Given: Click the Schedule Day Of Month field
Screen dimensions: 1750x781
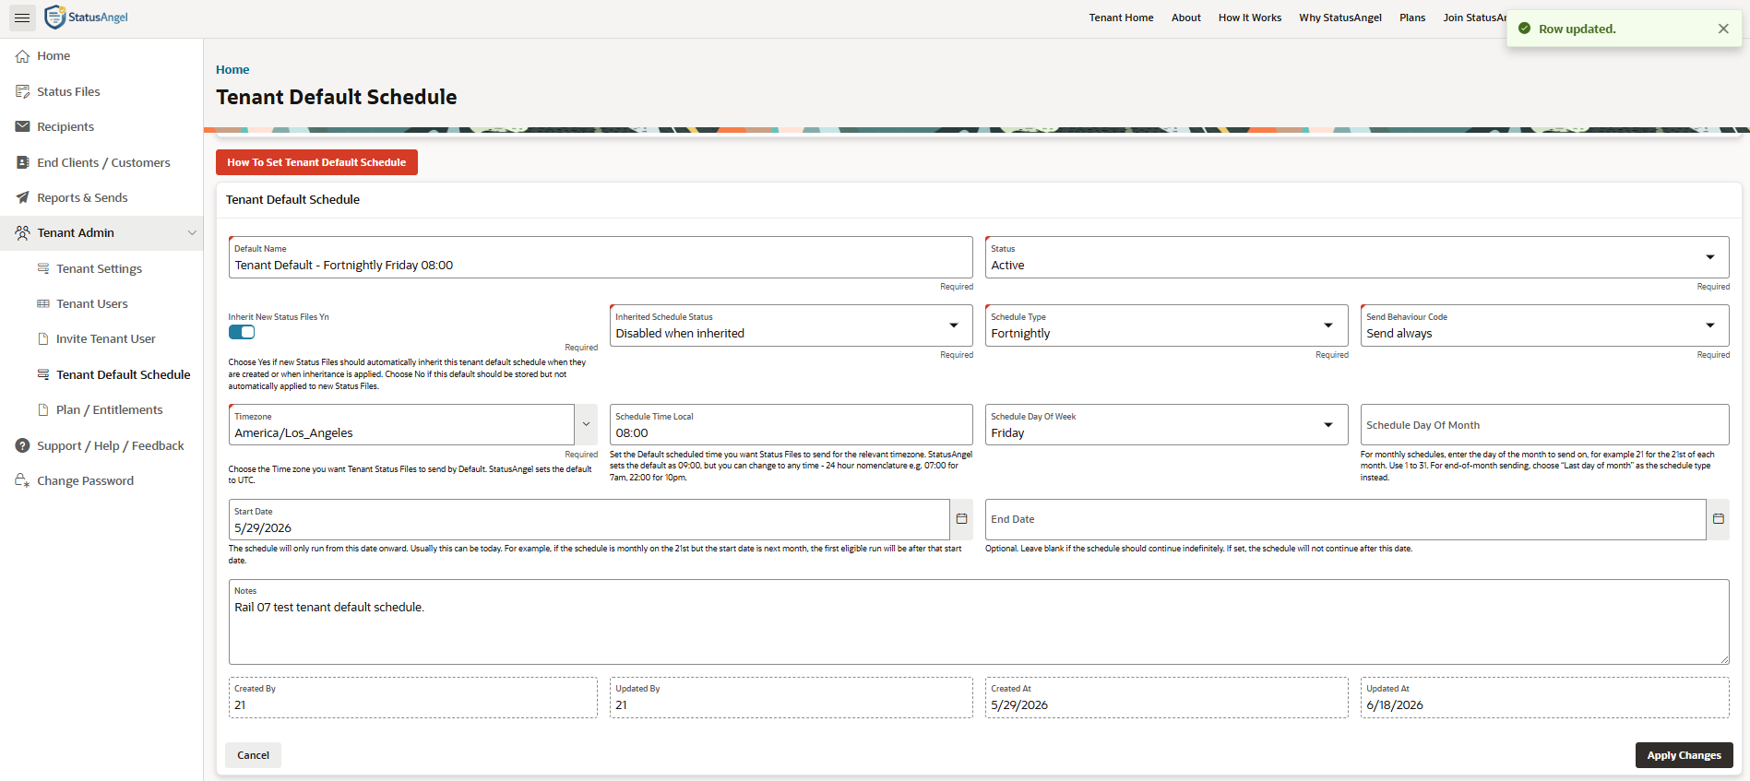Looking at the screenshot, I should (1544, 425).
